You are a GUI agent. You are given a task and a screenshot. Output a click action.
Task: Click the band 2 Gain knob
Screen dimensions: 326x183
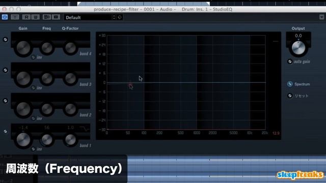(23, 109)
